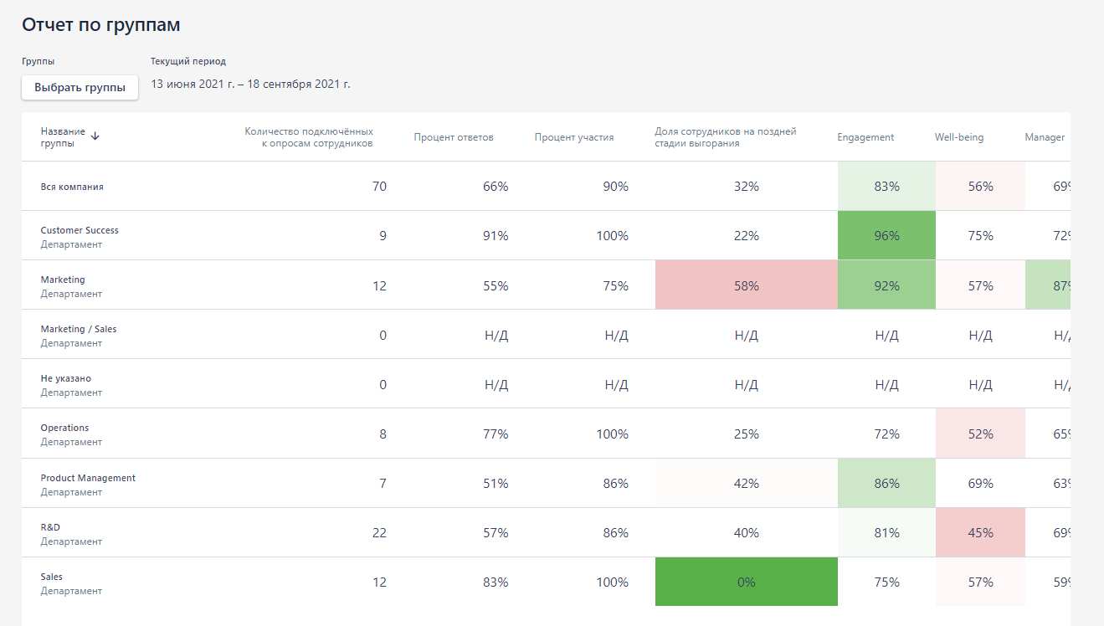This screenshot has width=1104, height=626.
Task: Click the 96% Engagement cell for Customer Success
Action: (886, 236)
